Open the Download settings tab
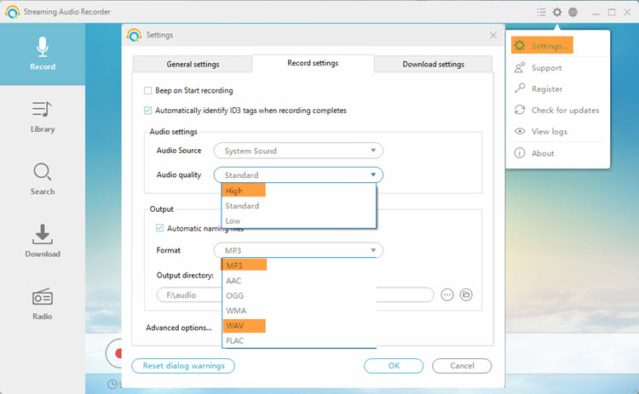 [x=434, y=64]
